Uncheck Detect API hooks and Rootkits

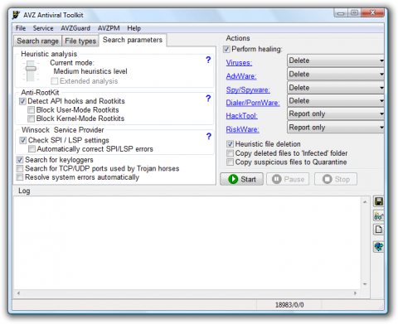tap(22, 101)
